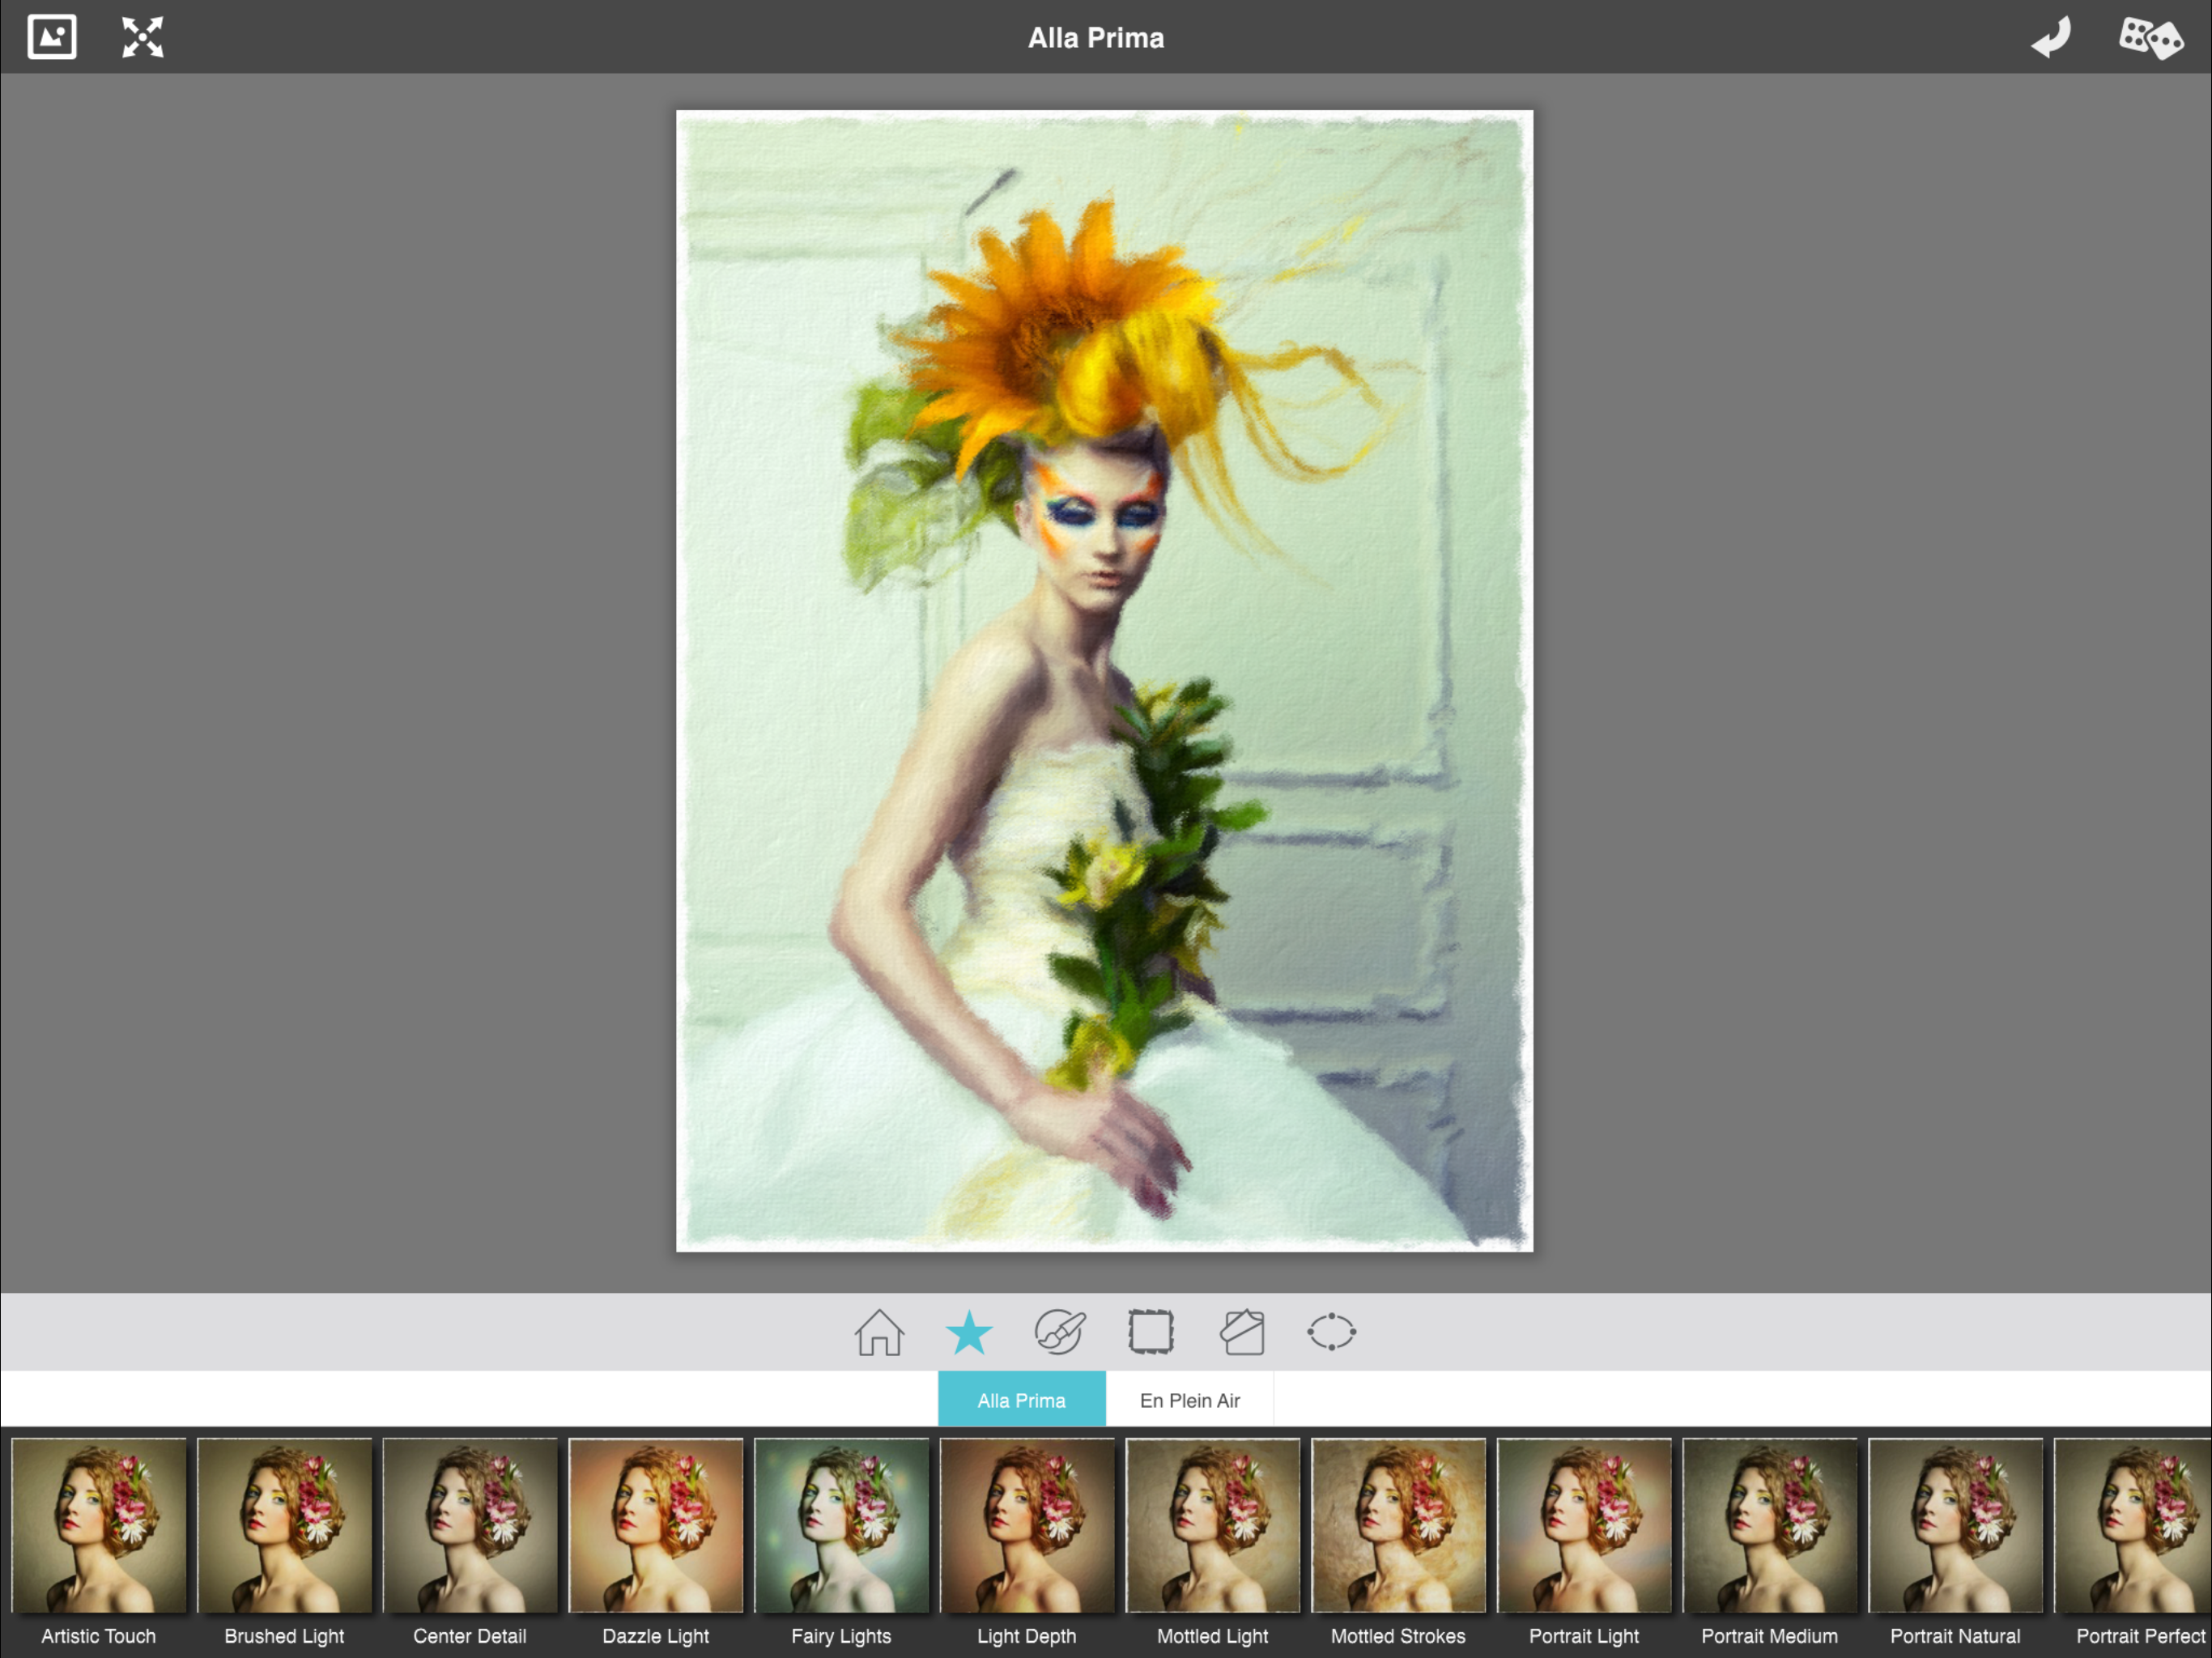This screenshot has width=2212, height=1658.
Task: Apply the Fairy Lights preset
Action: click(x=841, y=1526)
